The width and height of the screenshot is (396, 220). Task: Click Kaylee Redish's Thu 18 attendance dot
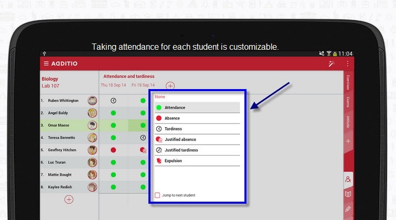[x=113, y=187]
